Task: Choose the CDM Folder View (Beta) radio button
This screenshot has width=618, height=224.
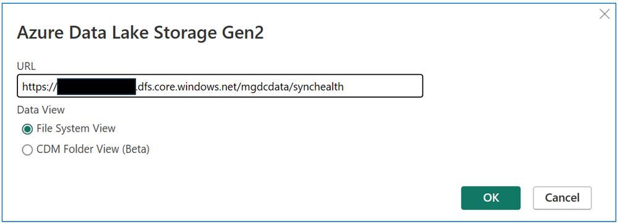Action: click(27, 150)
